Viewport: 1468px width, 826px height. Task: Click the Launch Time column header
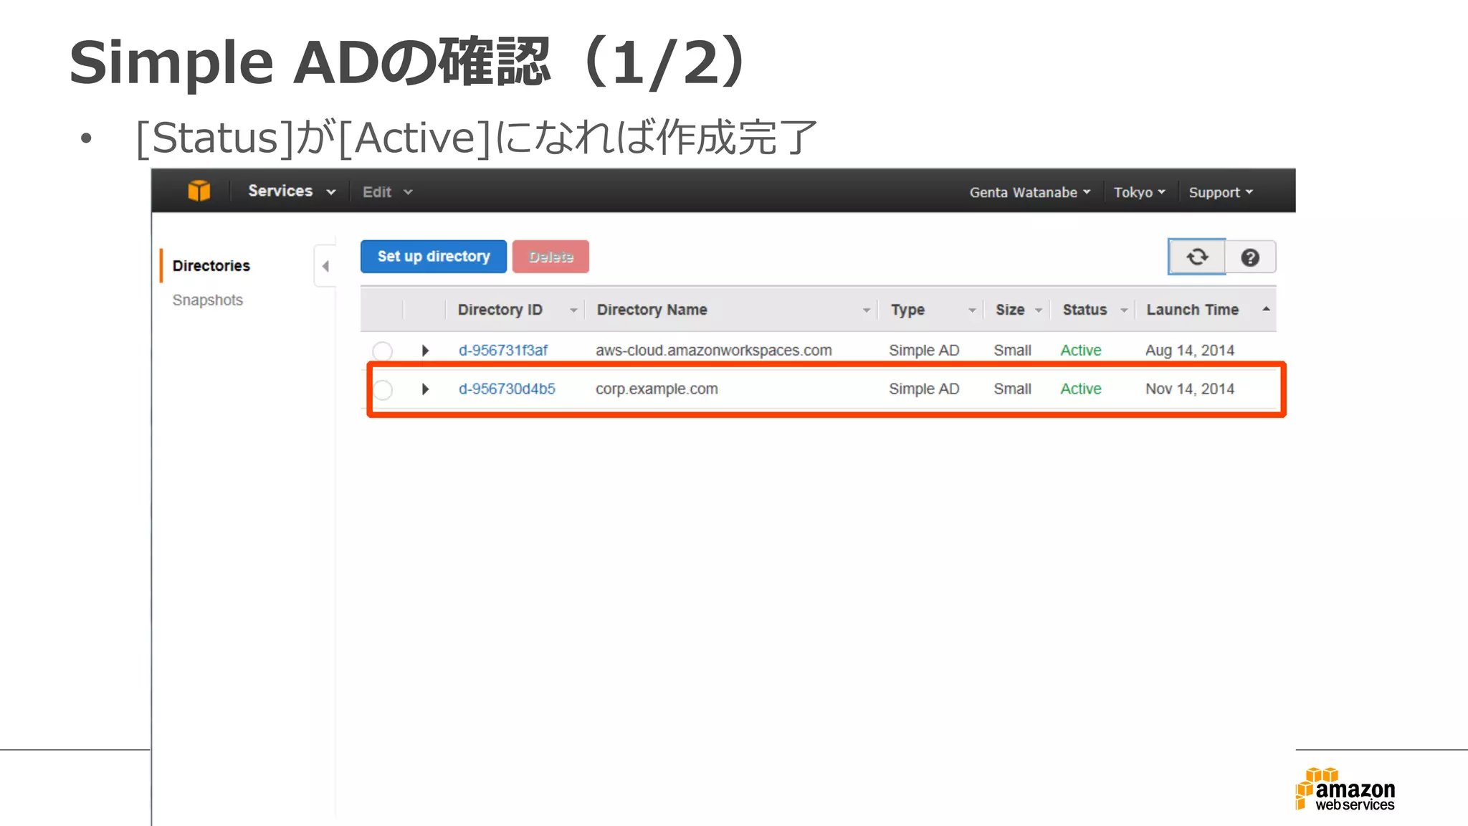[1192, 310]
